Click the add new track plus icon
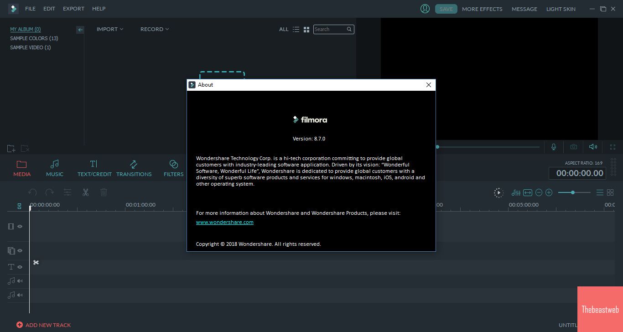The width and height of the screenshot is (623, 332). (20, 325)
